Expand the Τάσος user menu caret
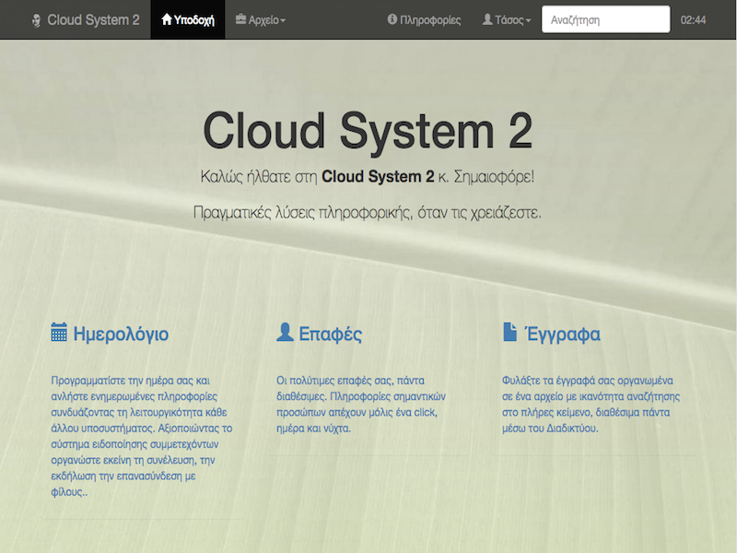 pos(528,20)
